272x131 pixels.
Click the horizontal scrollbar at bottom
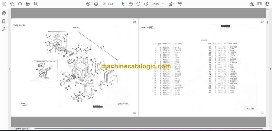148,128
